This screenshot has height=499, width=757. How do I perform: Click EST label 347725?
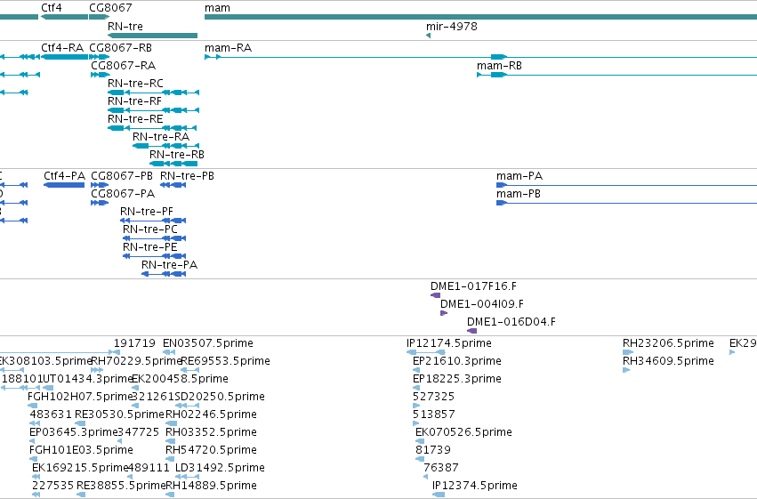[138, 433]
